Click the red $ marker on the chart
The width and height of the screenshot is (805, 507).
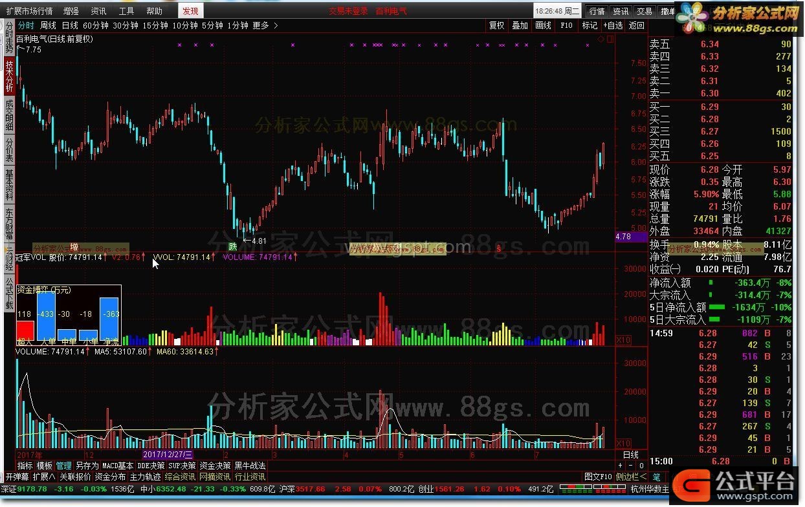498,248
